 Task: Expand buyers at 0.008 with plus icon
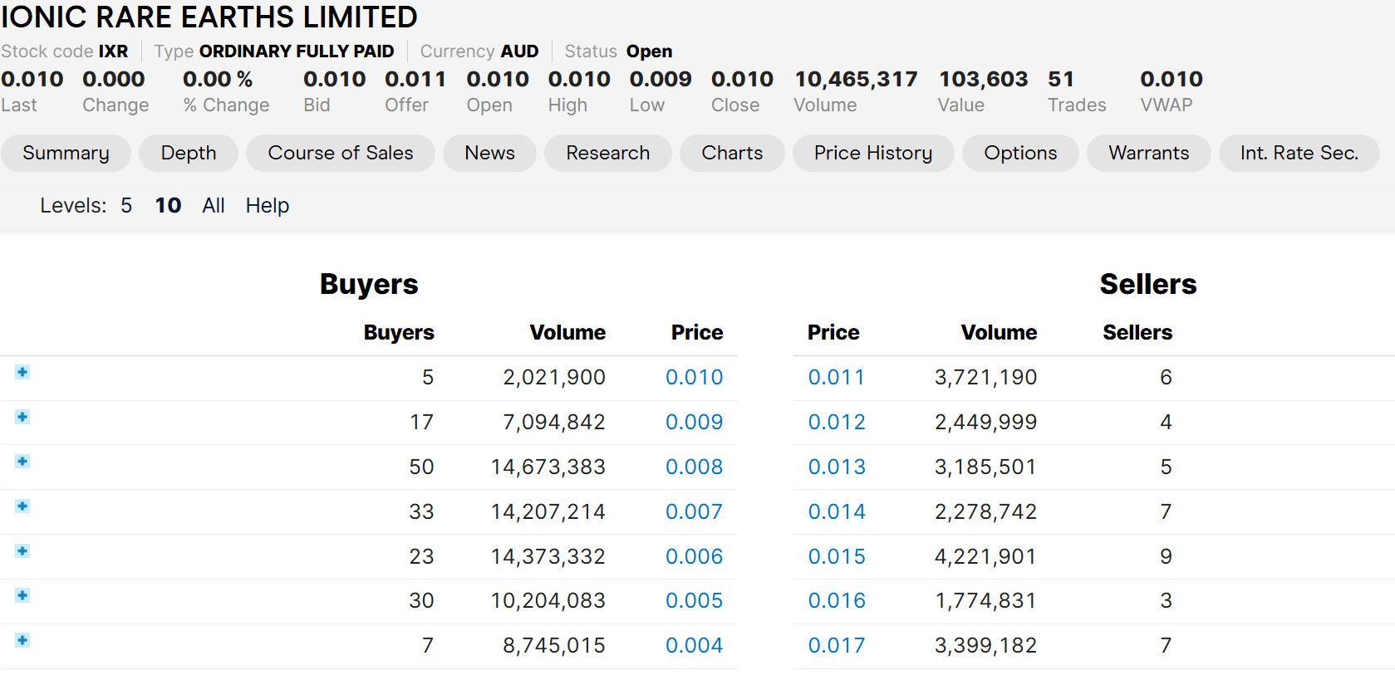coord(22,462)
